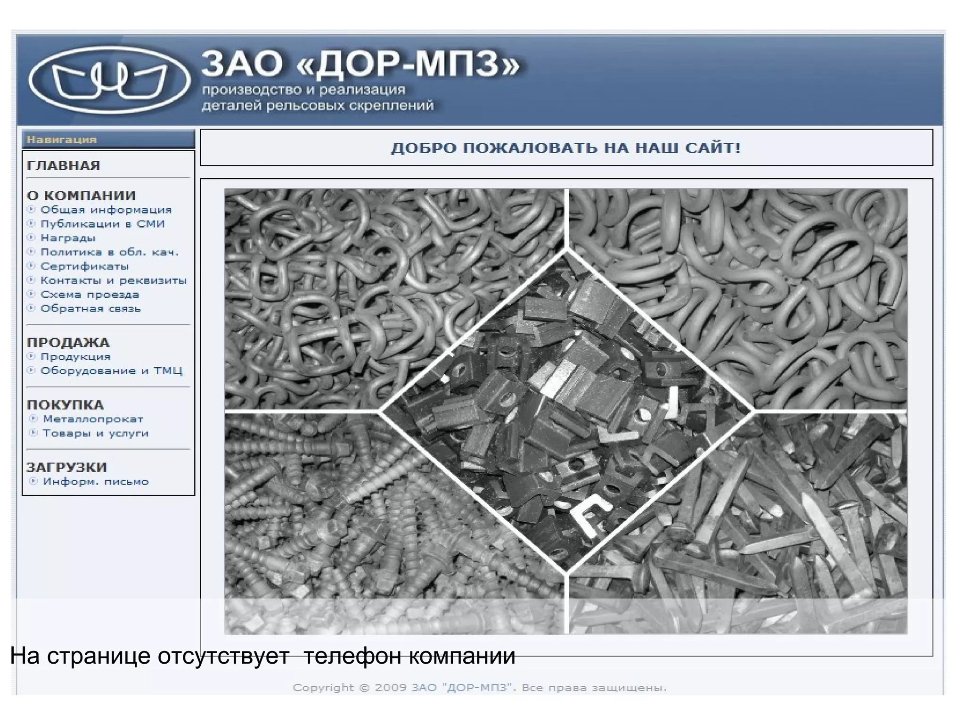Click bullet icon beside Информ. письмо
The width and height of the screenshot is (965, 724).
click(33, 481)
